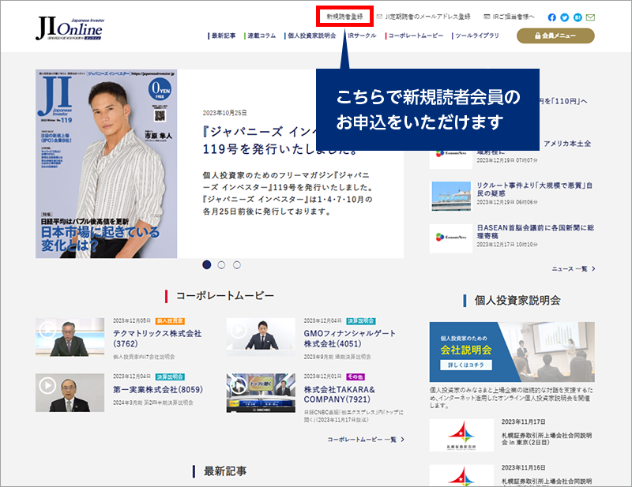
Task: Click the purple その他 tag
Action: click(355, 377)
